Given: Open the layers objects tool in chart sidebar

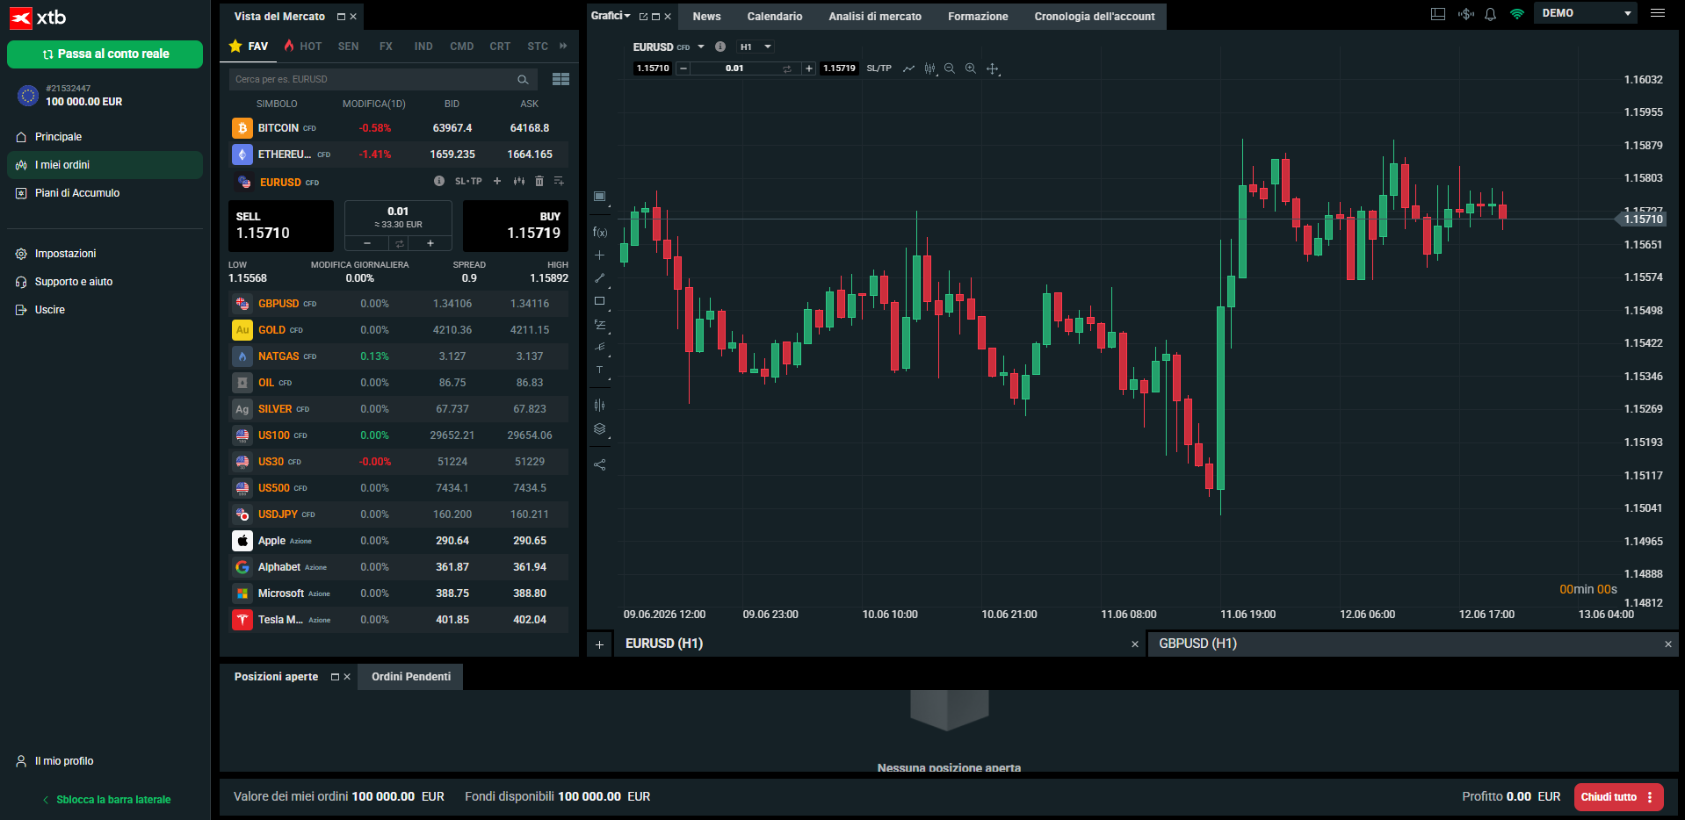Looking at the screenshot, I should point(600,429).
